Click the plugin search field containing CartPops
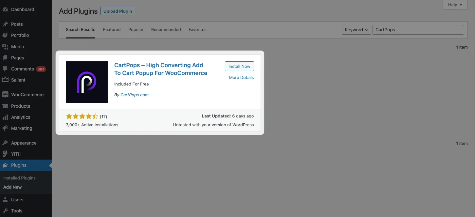 [418, 30]
